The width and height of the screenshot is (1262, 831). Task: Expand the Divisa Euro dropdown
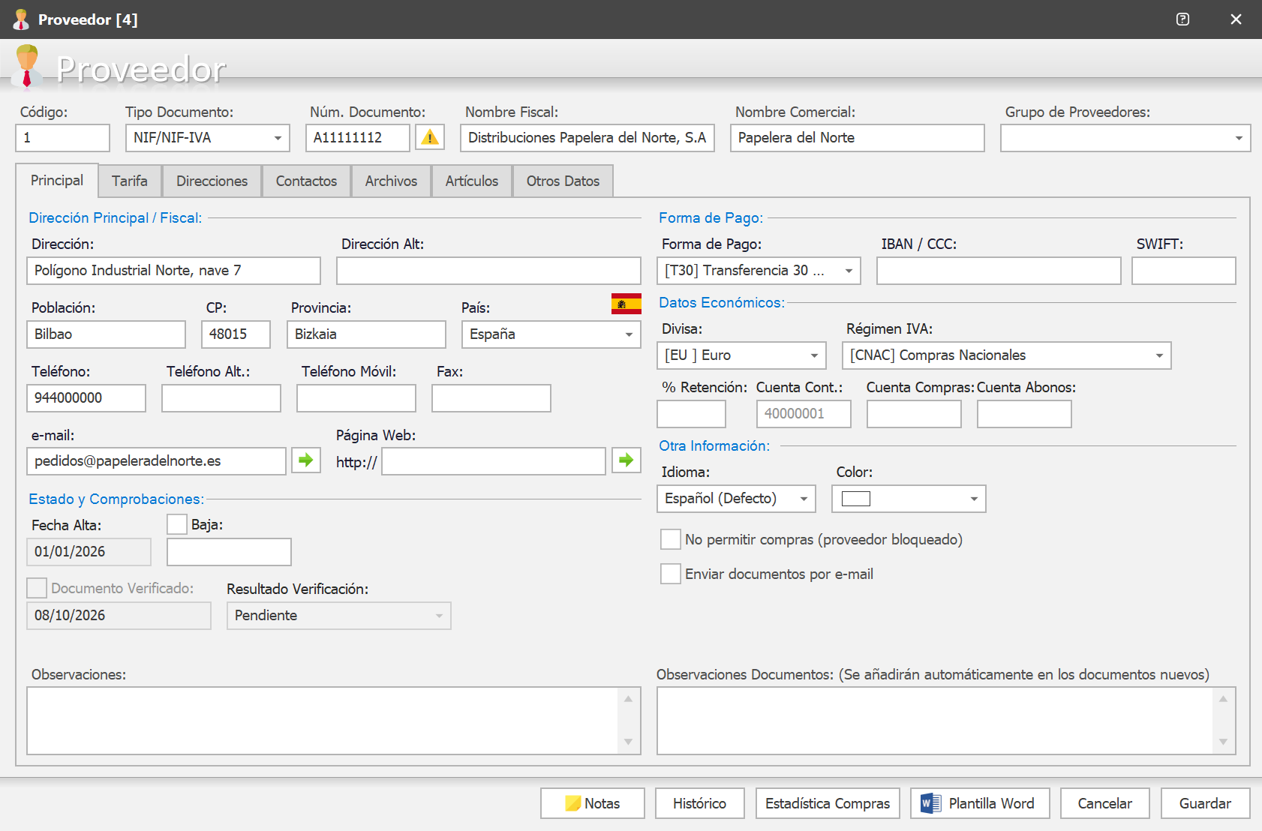coord(814,355)
